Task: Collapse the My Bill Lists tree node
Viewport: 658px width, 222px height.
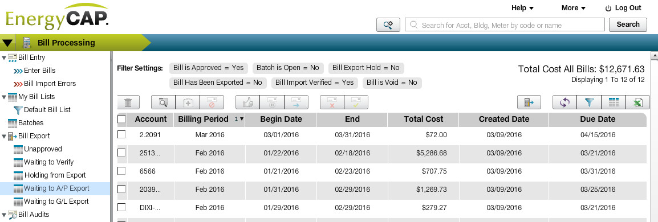Action: coord(4,97)
